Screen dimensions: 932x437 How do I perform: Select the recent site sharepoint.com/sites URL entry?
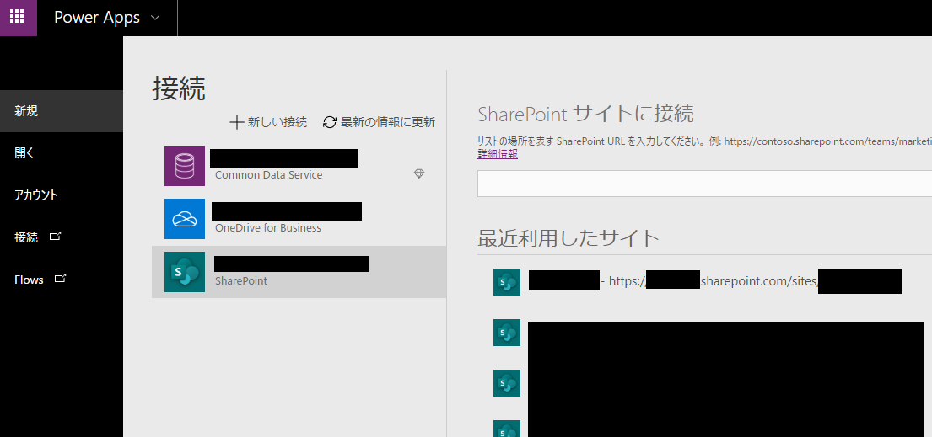[x=715, y=281]
